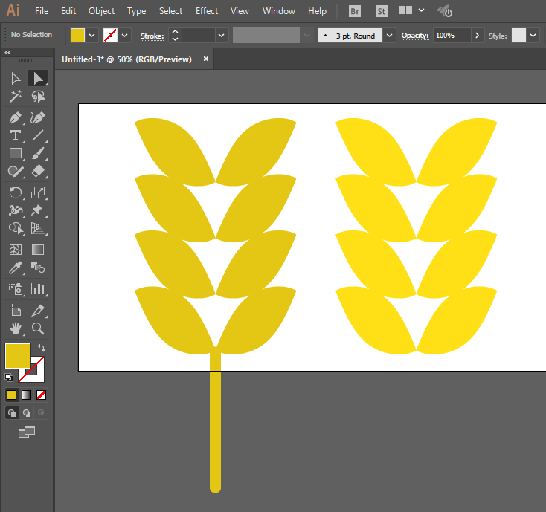This screenshot has width=546, height=512.
Task: Select the Artboard tool
Action: pos(16,311)
